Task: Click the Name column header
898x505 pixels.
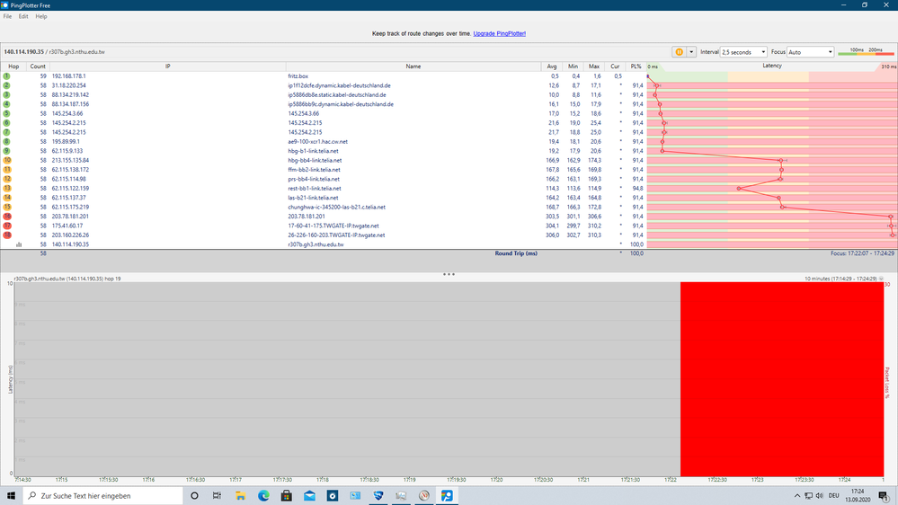Action: coord(413,66)
